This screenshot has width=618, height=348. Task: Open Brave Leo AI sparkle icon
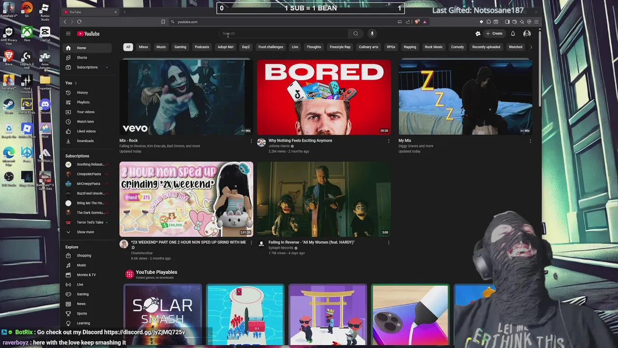pos(522,22)
